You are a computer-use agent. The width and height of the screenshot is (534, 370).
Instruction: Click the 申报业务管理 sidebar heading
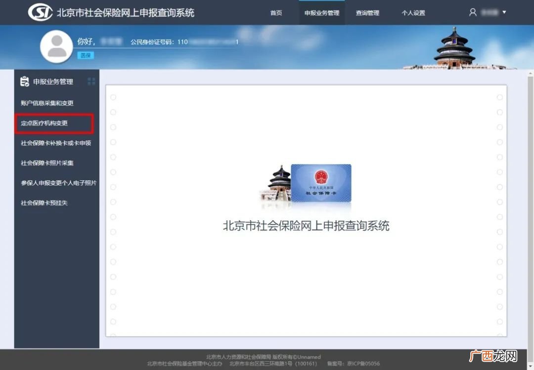(x=53, y=82)
